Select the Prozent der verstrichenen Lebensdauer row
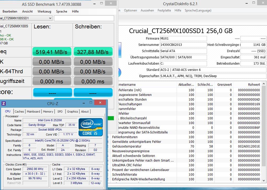 (185, 170)
